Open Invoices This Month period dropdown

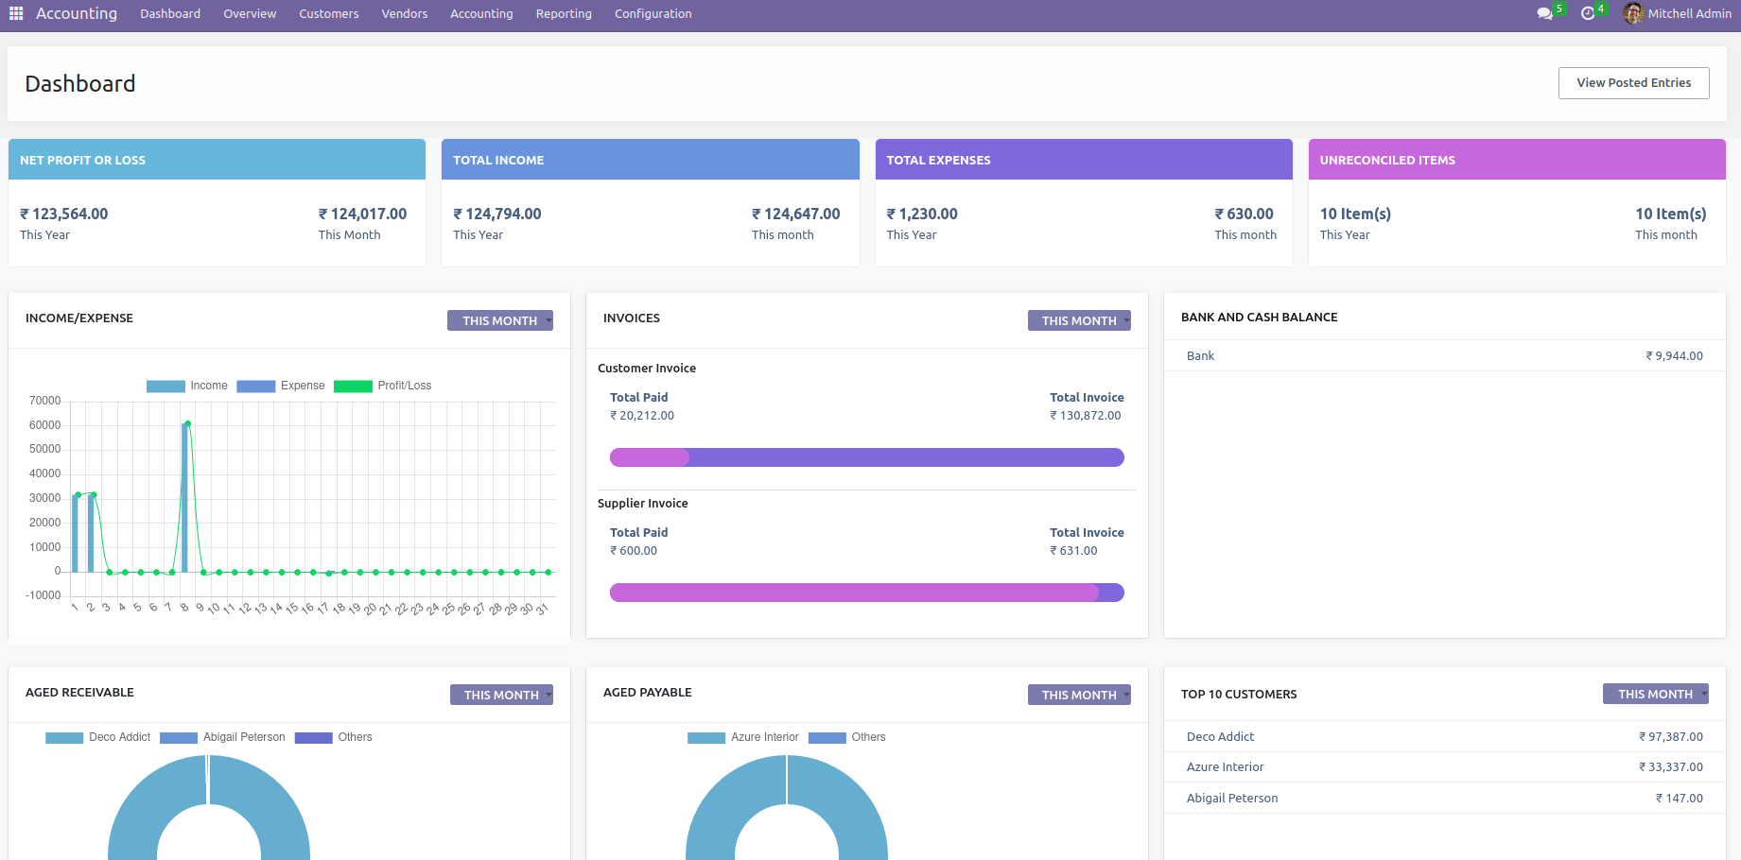click(x=1079, y=320)
